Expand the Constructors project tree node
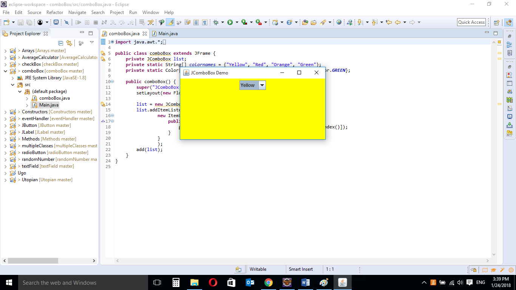The width and height of the screenshot is (516, 290). pos(5,112)
